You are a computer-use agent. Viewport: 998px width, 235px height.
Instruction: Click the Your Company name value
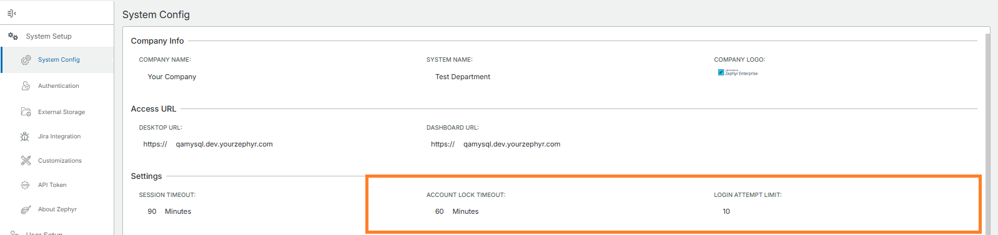pos(172,77)
